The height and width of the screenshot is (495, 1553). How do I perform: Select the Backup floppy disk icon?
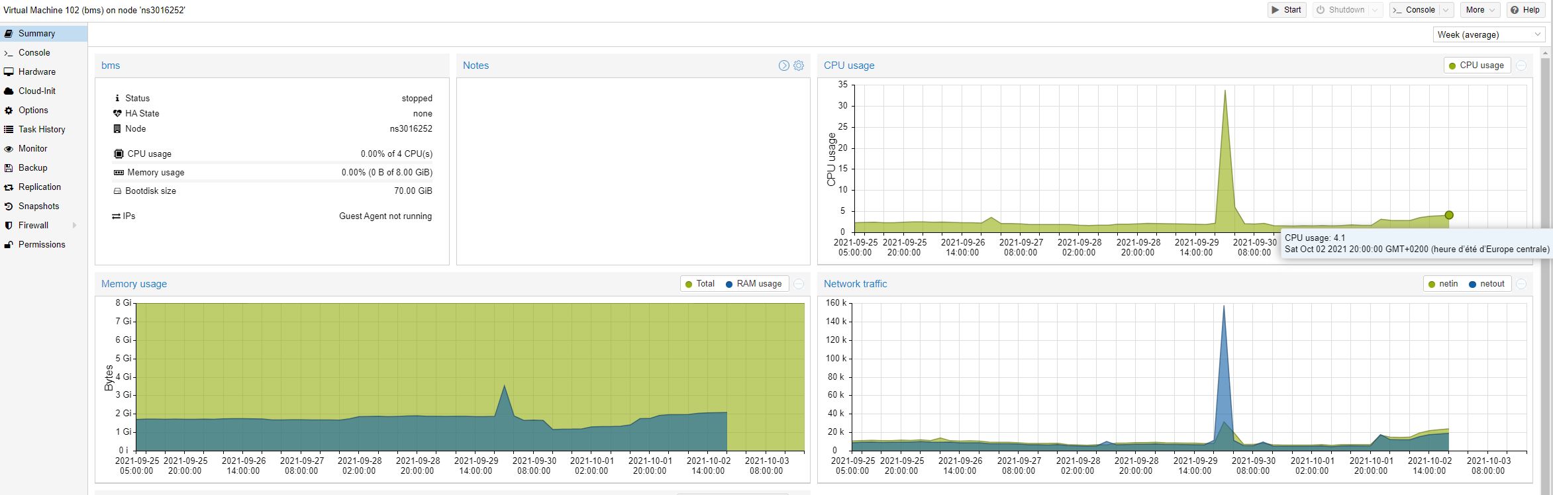point(9,168)
